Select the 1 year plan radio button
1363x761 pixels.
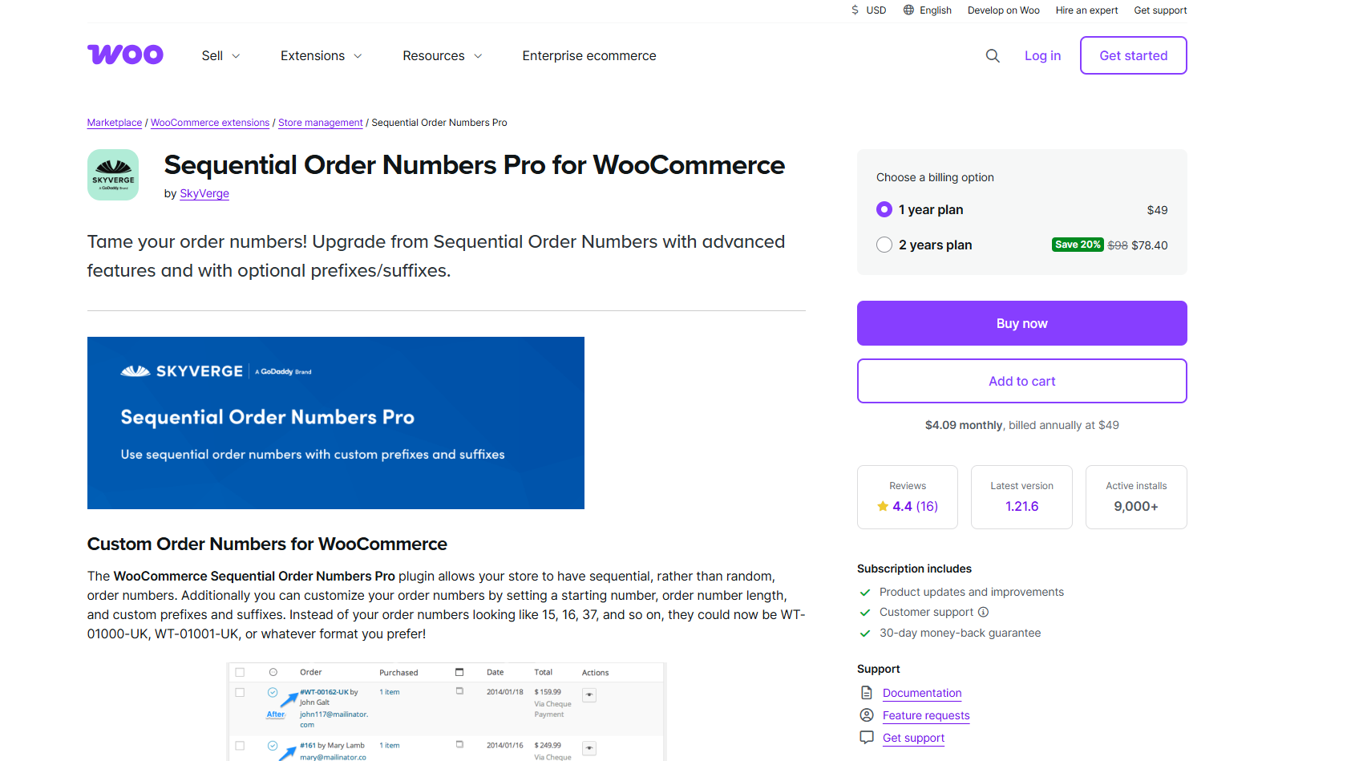(x=884, y=209)
